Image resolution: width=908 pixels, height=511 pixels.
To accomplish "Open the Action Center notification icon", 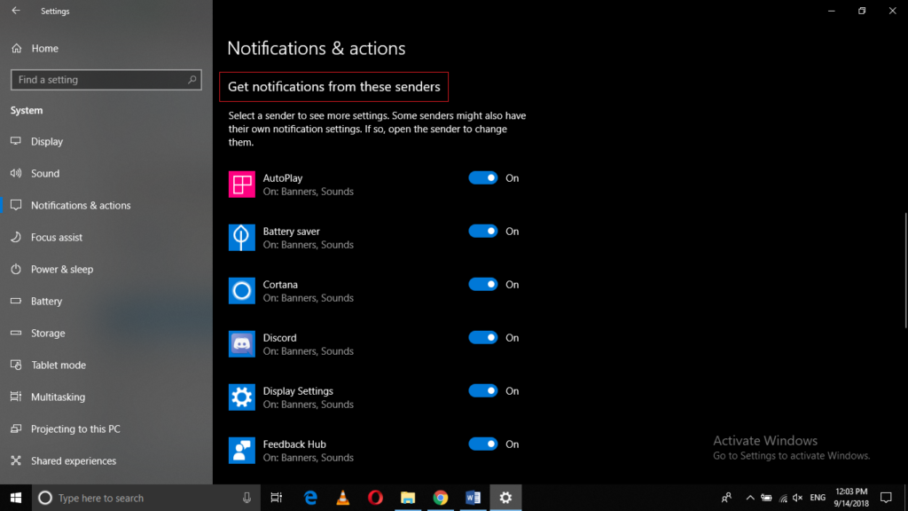I will point(886,498).
